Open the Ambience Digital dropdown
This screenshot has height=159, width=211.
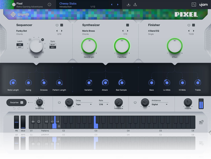click(x=160, y=104)
